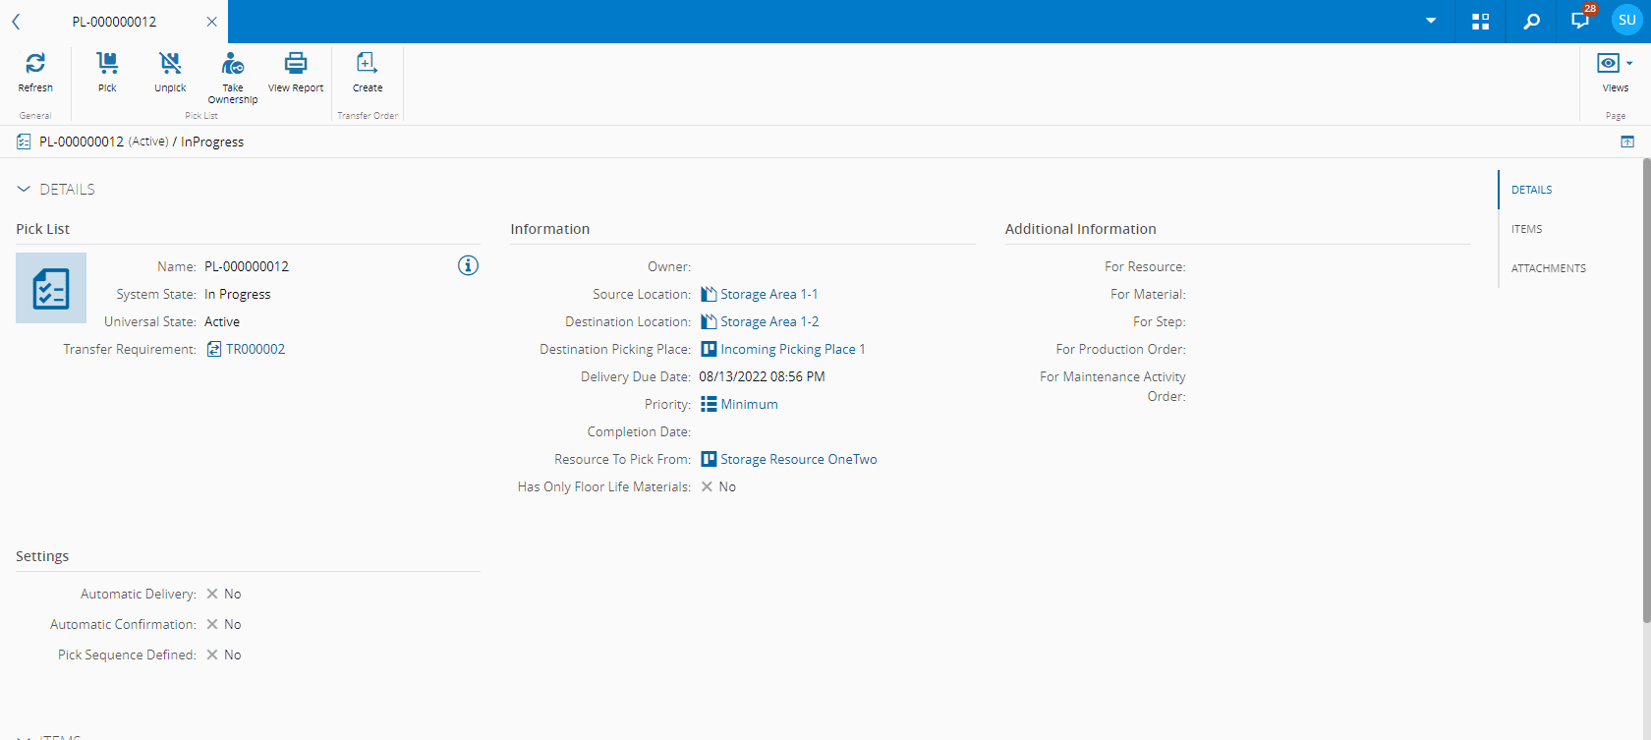Screen dimensions: 1651x740
Task: Open the Views eye menu
Action: pos(1615,63)
